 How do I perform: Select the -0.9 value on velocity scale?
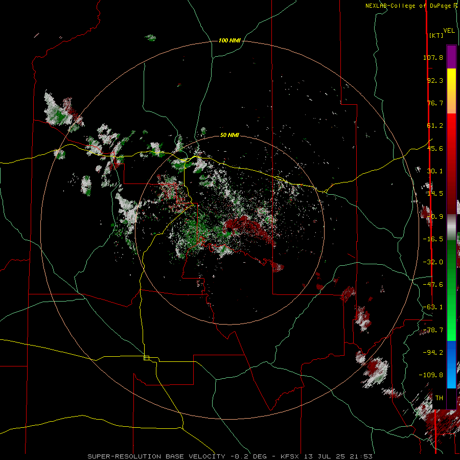pyautogui.click(x=435, y=217)
